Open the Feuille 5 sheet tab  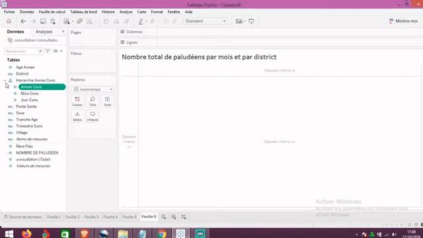pos(130,217)
